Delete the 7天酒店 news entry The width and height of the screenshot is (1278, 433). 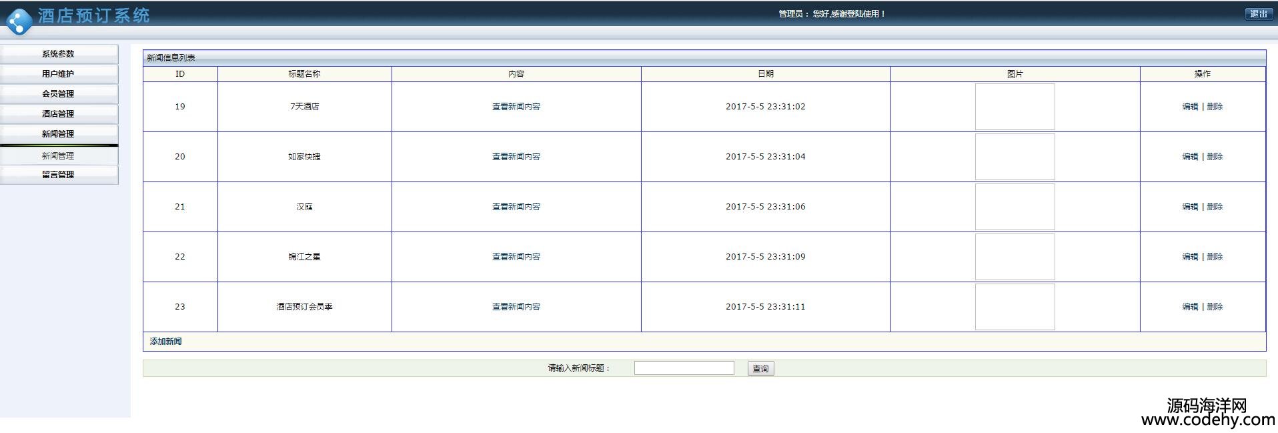tap(1215, 107)
